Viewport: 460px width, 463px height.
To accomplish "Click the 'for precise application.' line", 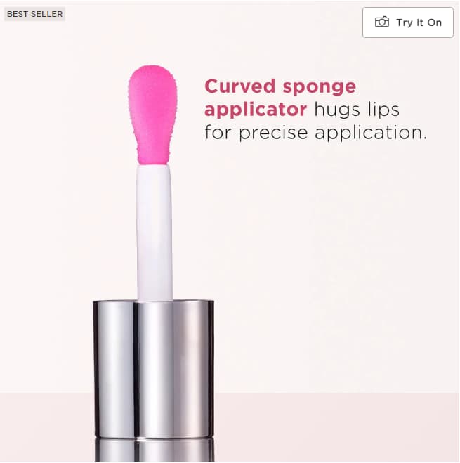I will coord(315,133).
